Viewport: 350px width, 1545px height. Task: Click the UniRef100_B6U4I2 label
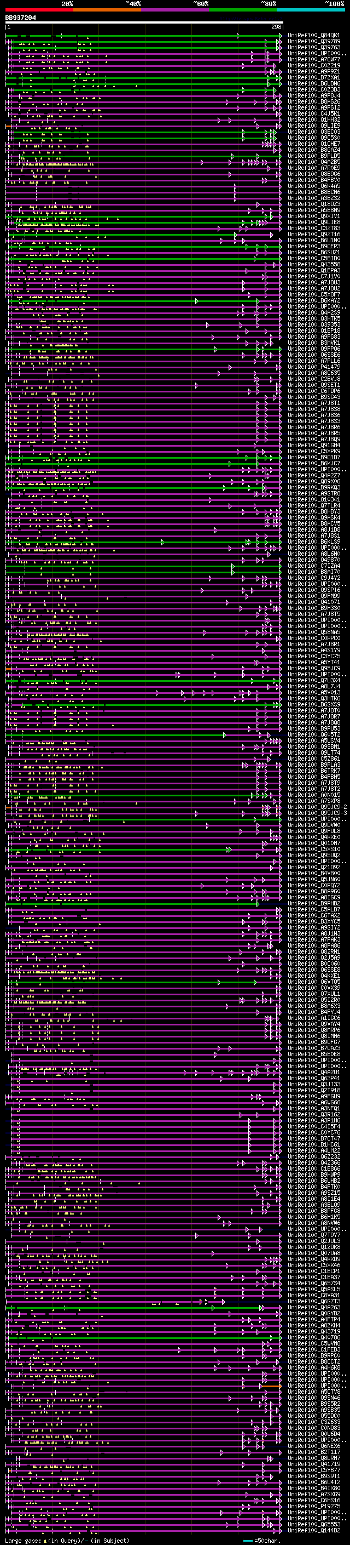314,1482
